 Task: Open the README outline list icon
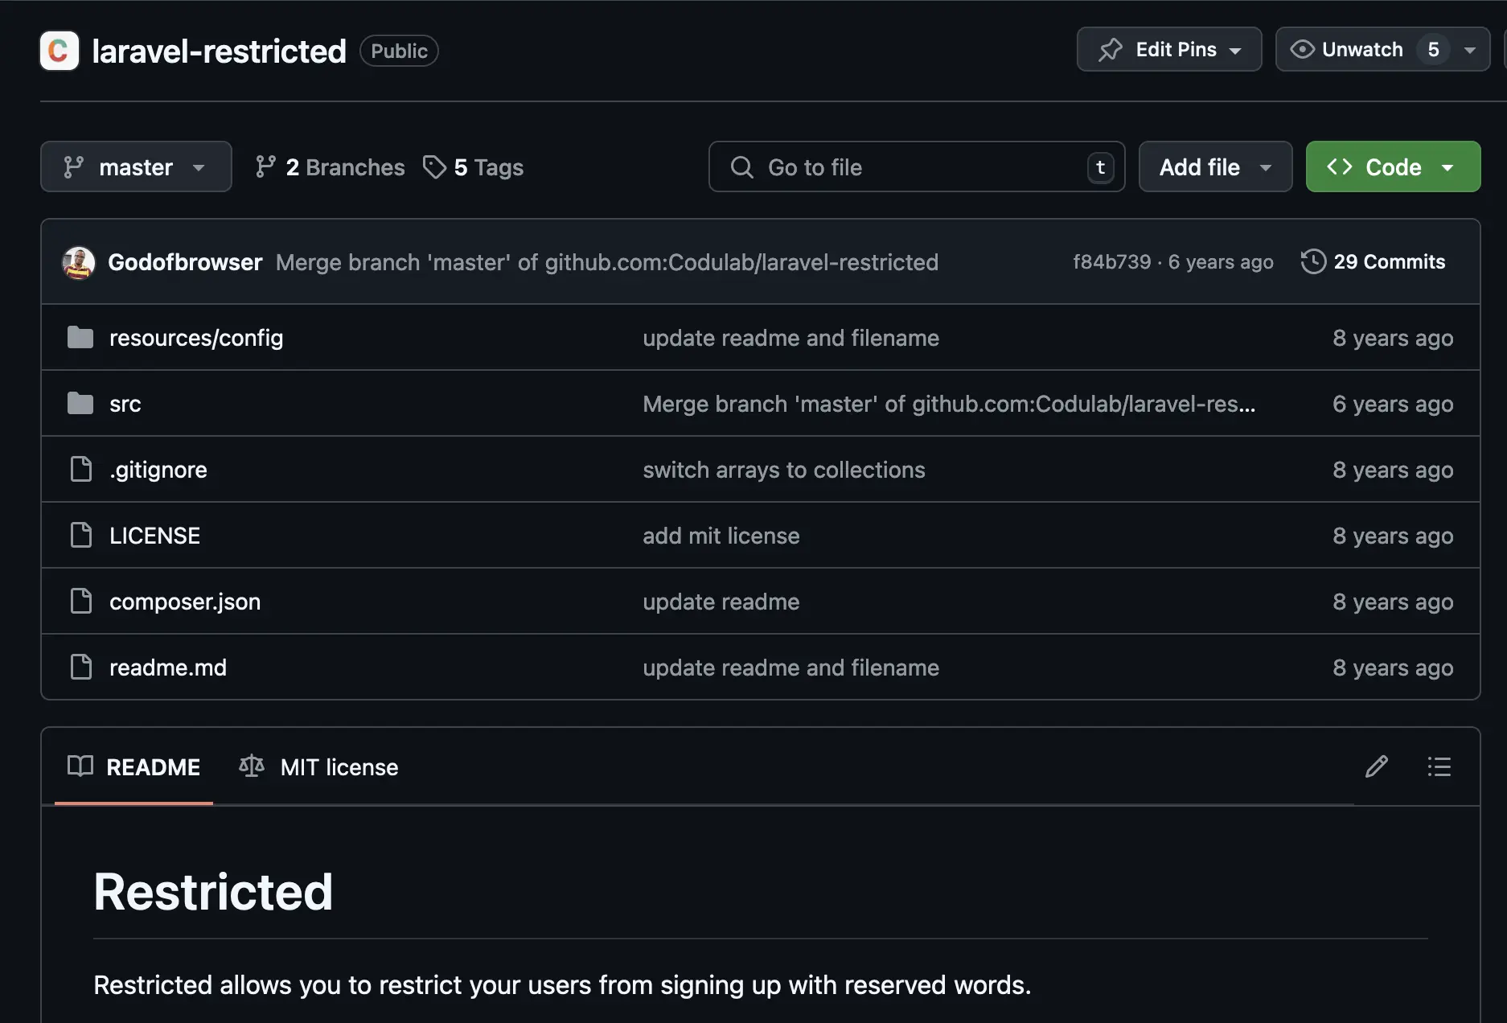tap(1439, 766)
